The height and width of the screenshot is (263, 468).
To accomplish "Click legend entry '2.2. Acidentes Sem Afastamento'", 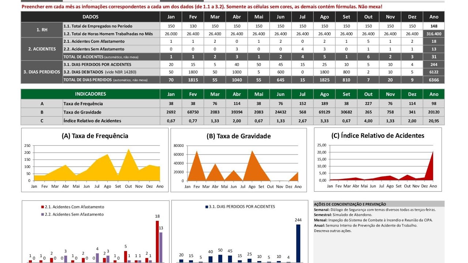I will [x=72, y=214].
